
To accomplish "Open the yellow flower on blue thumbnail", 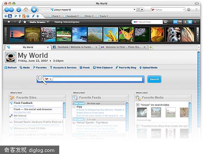I will point(111,35).
